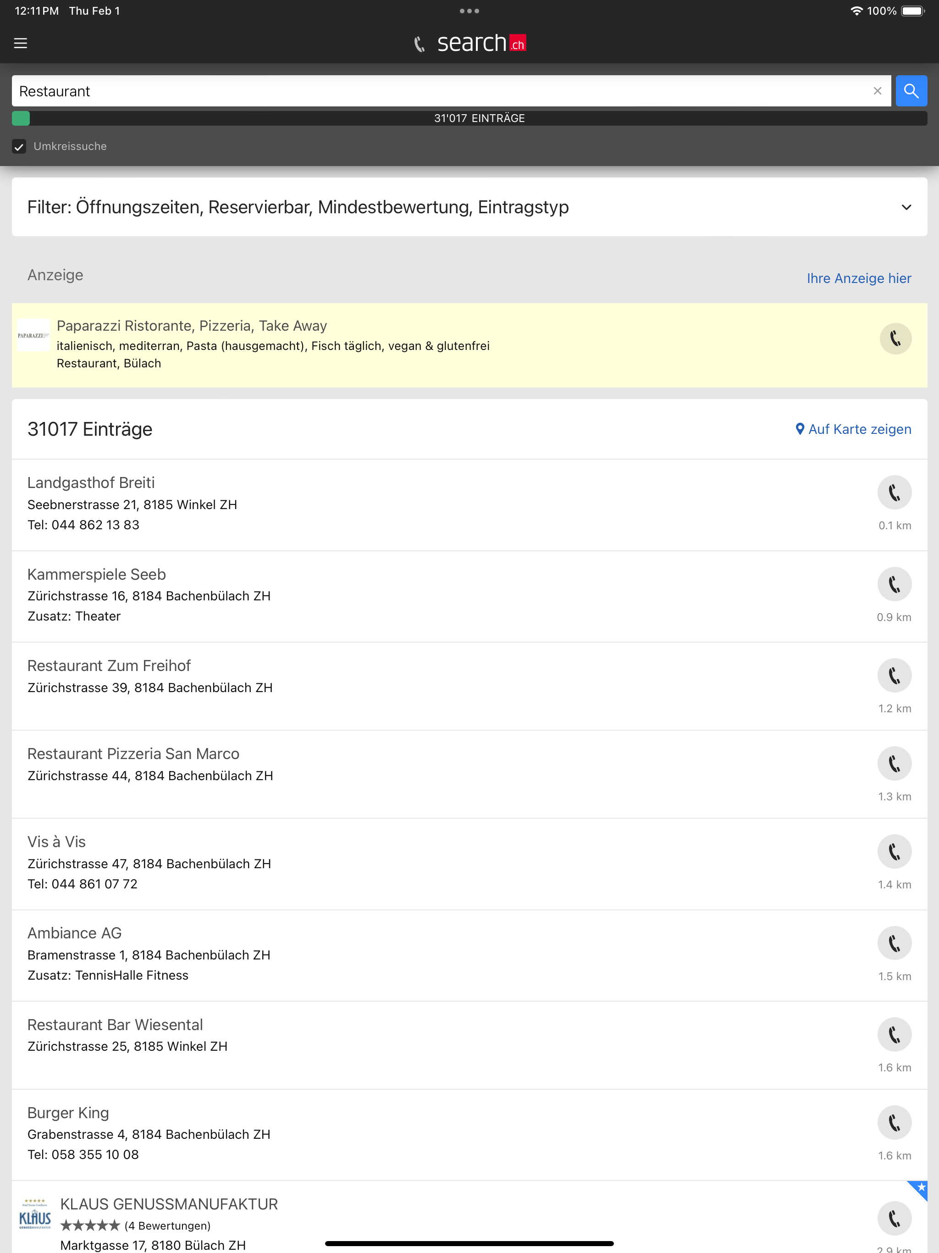Tap the map pin icon
939x1253 pixels.
pos(800,429)
